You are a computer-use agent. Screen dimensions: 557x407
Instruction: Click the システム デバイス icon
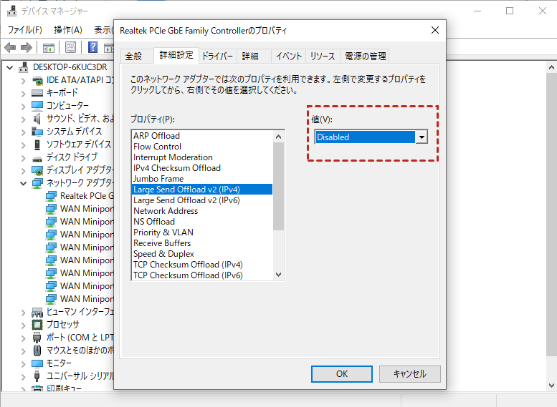(37, 132)
